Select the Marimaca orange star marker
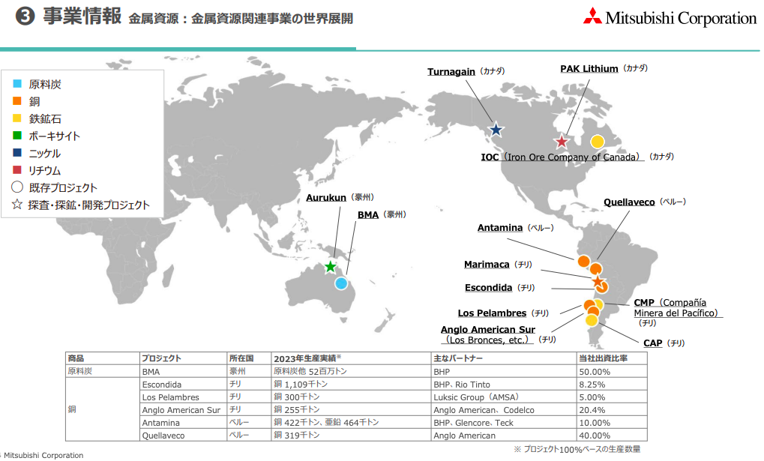The image size is (764, 461). pos(598,281)
